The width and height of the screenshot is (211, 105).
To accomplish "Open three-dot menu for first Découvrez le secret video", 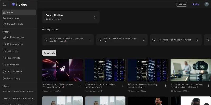I will point(123,86).
